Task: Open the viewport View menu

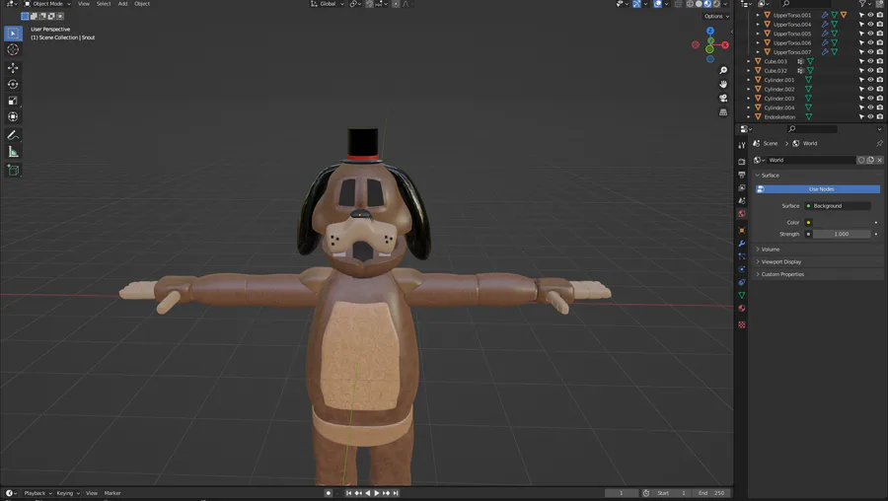Action: coord(83,4)
